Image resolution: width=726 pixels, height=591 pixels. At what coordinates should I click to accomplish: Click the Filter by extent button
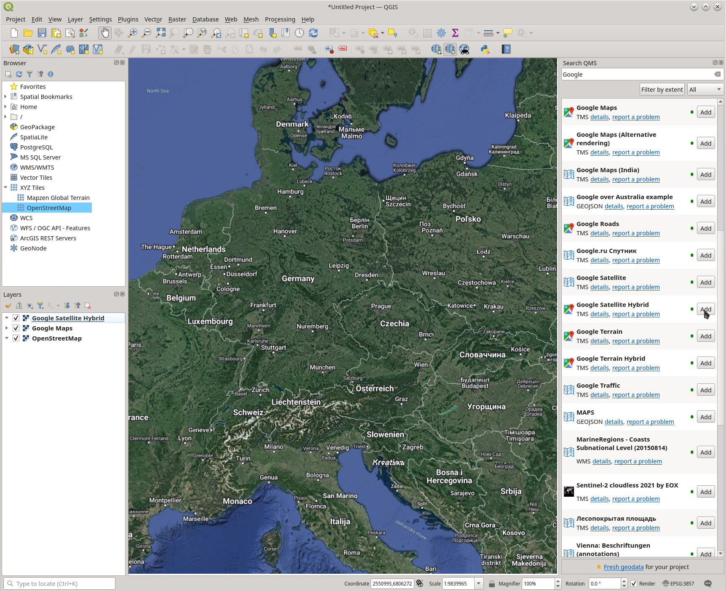click(662, 89)
